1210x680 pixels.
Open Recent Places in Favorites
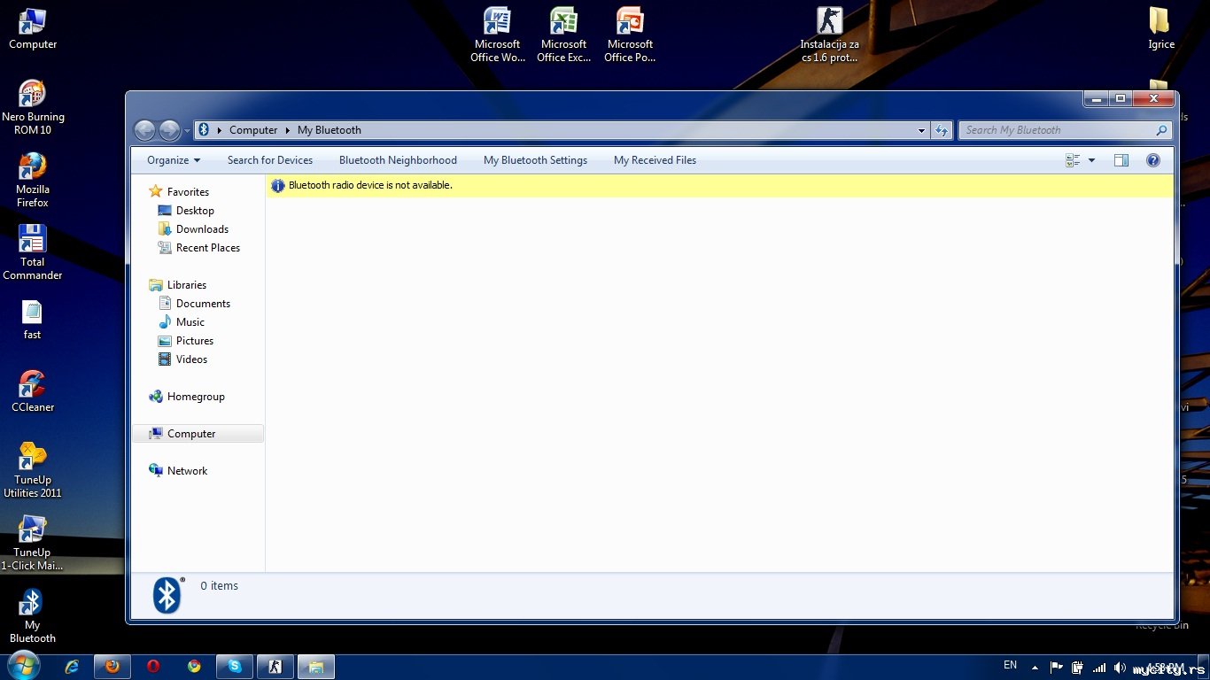[x=207, y=248]
